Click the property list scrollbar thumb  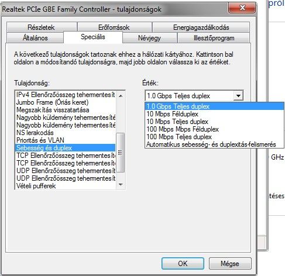pos(121,153)
